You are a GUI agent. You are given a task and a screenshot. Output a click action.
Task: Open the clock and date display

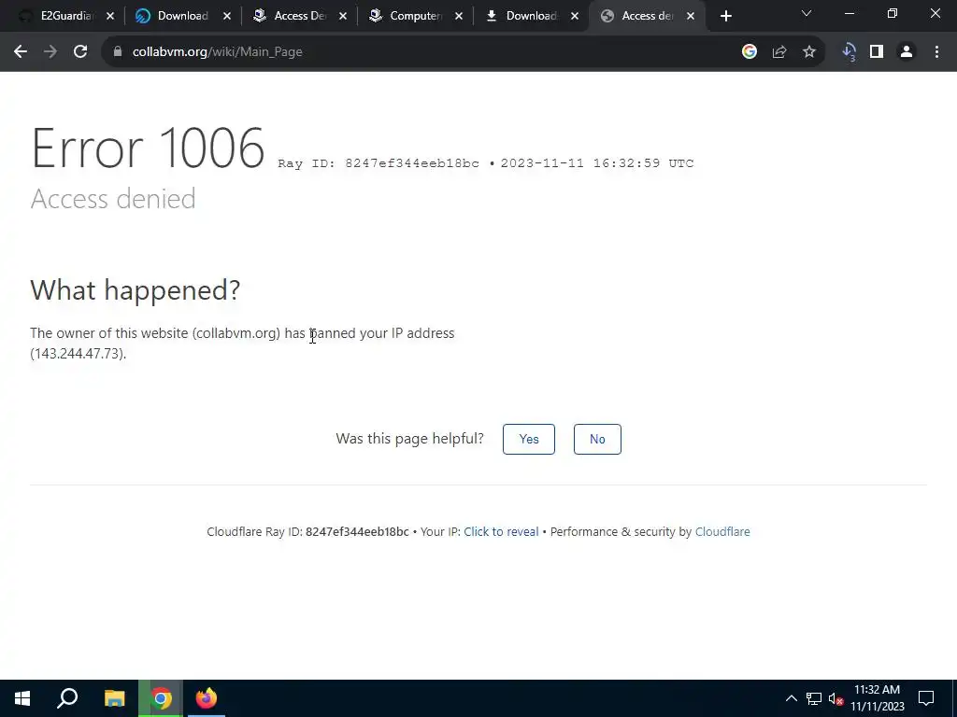tap(877, 698)
